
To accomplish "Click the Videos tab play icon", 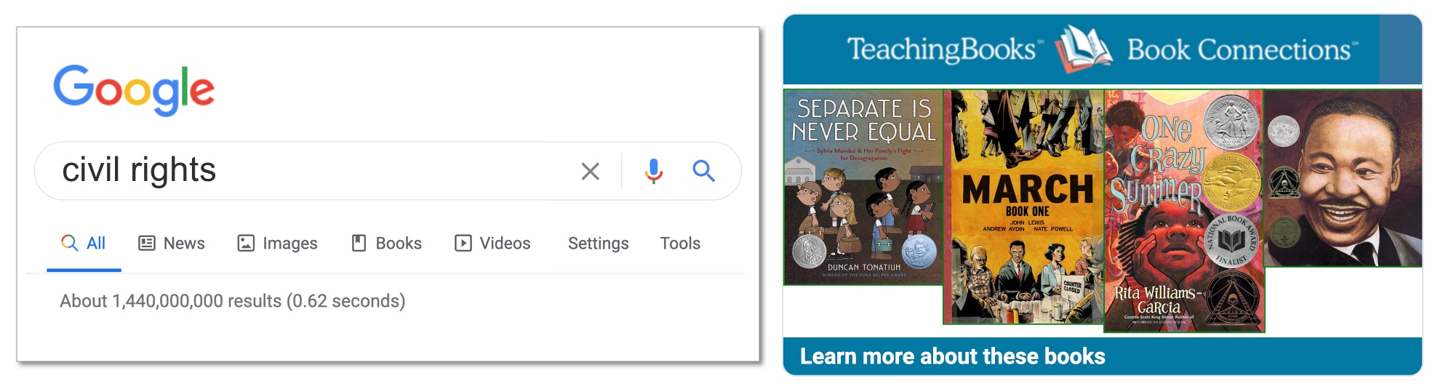I will pos(463,244).
